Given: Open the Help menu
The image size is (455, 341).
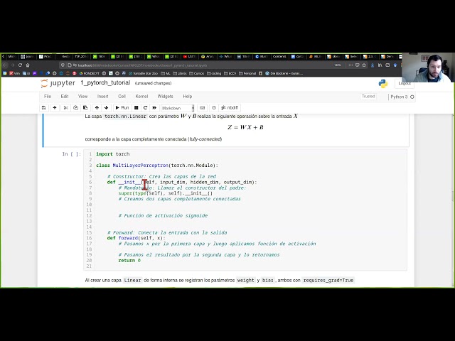Looking at the screenshot, I should 188,97.
